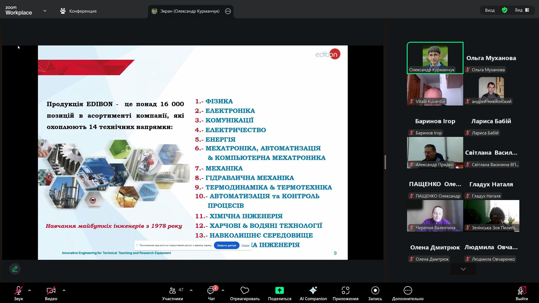Switch to the Conference tab

coord(78,11)
